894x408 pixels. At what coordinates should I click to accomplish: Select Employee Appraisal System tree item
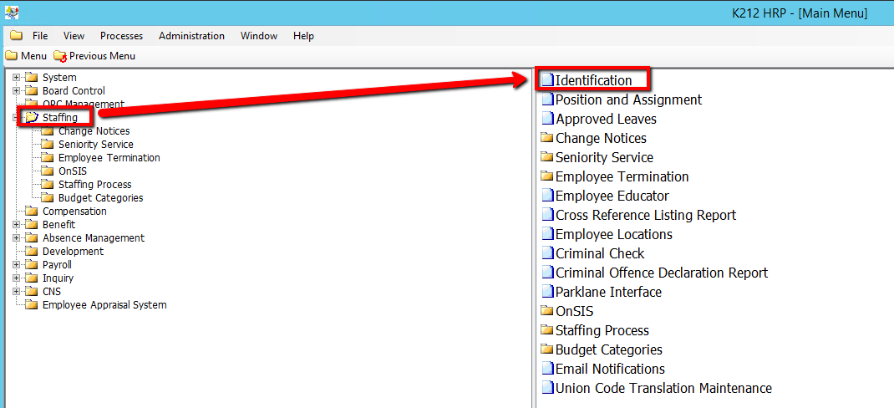104,305
